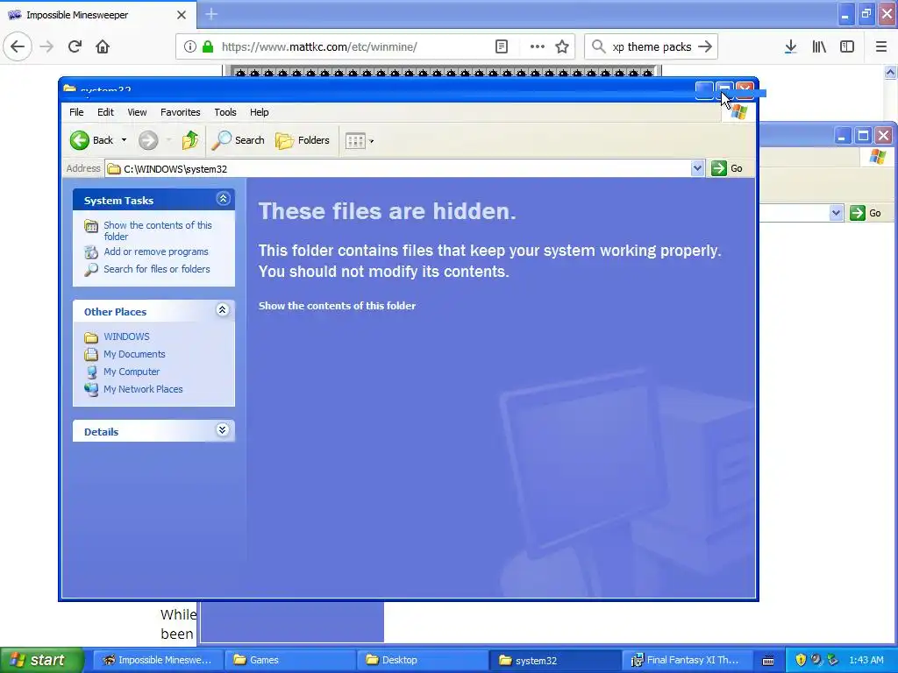
Task: Open Add or remove programs
Action: point(156,251)
